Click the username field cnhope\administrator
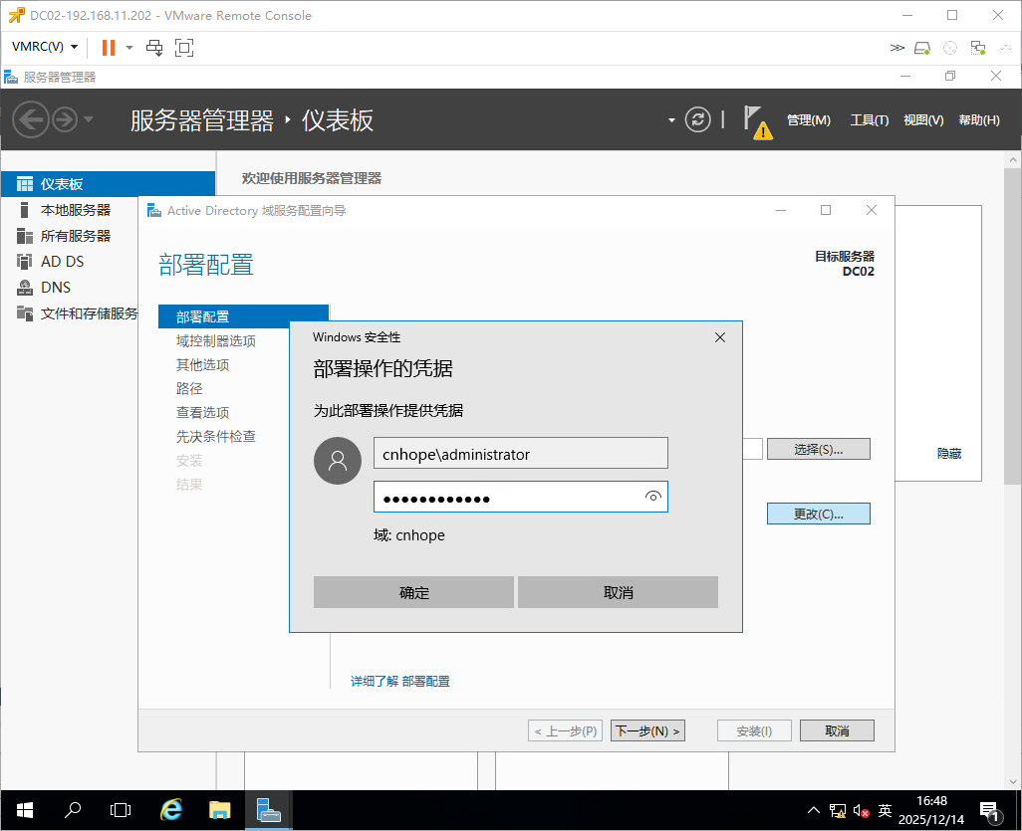This screenshot has width=1022, height=831. point(521,453)
